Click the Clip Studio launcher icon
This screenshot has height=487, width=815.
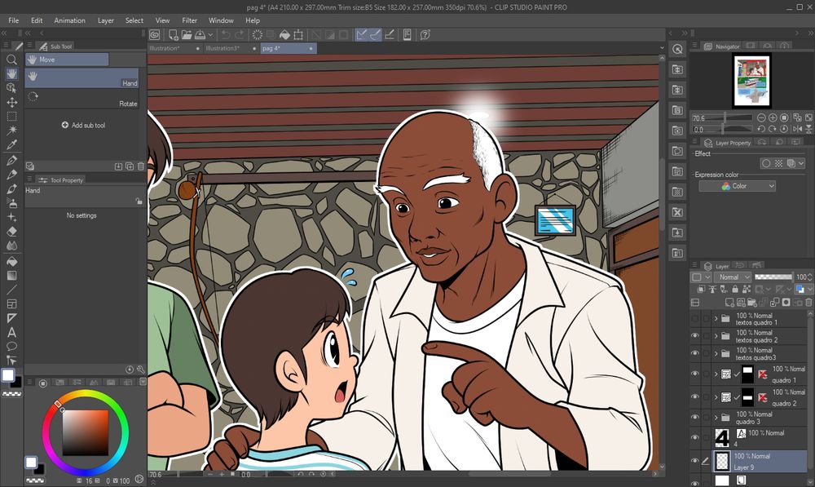pyautogui.click(x=155, y=34)
